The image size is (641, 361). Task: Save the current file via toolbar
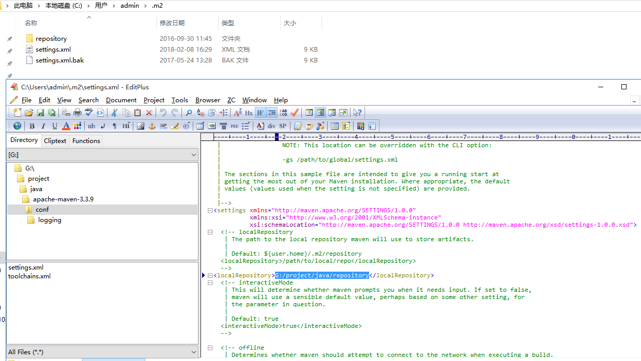40,113
